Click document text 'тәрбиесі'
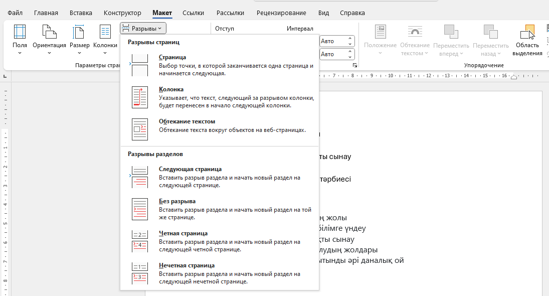The height and width of the screenshot is (296, 549). pos(335,179)
